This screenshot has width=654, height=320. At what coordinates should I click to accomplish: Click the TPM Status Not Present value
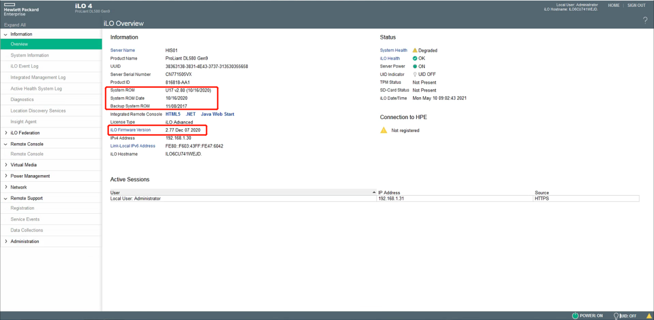[424, 82]
